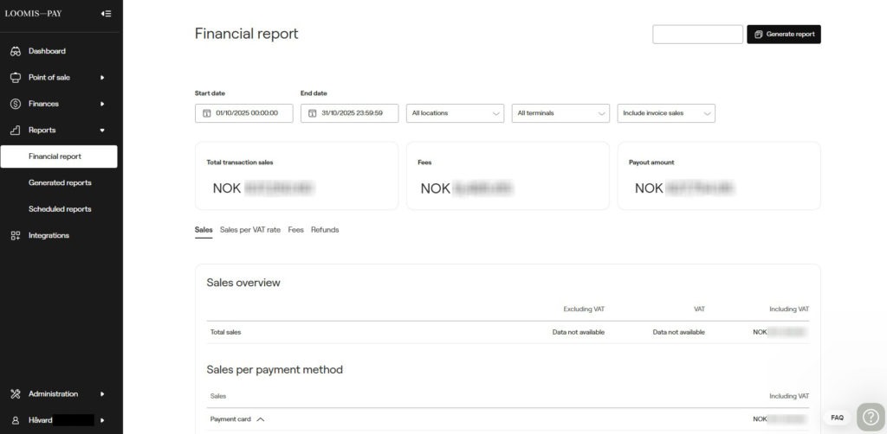Image resolution: width=887 pixels, height=434 pixels.
Task: Click the Dashboard icon in the sidebar
Action: click(16, 51)
